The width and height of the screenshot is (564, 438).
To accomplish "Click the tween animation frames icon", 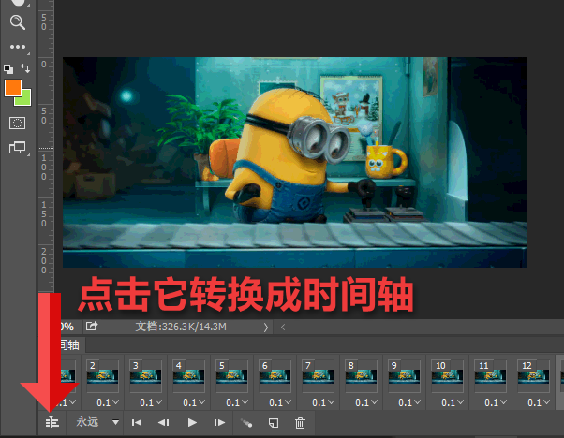I will click(246, 423).
